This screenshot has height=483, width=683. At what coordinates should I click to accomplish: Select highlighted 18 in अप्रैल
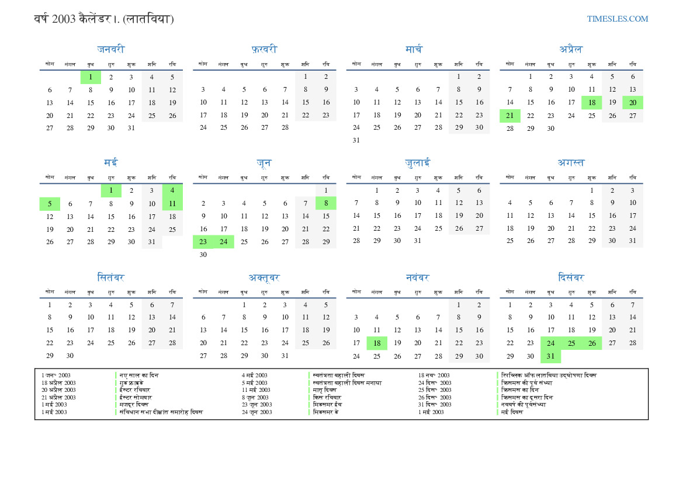click(591, 103)
